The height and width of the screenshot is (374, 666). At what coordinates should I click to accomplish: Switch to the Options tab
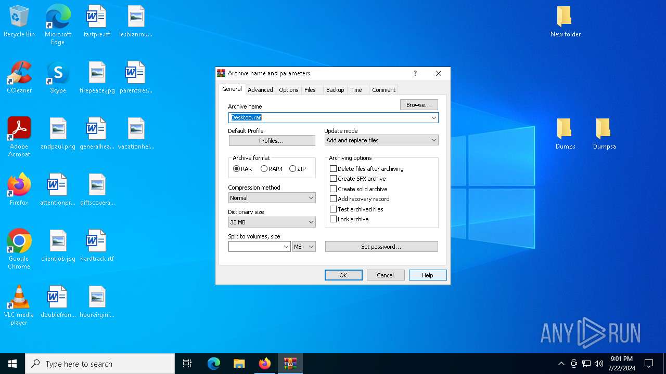point(288,90)
